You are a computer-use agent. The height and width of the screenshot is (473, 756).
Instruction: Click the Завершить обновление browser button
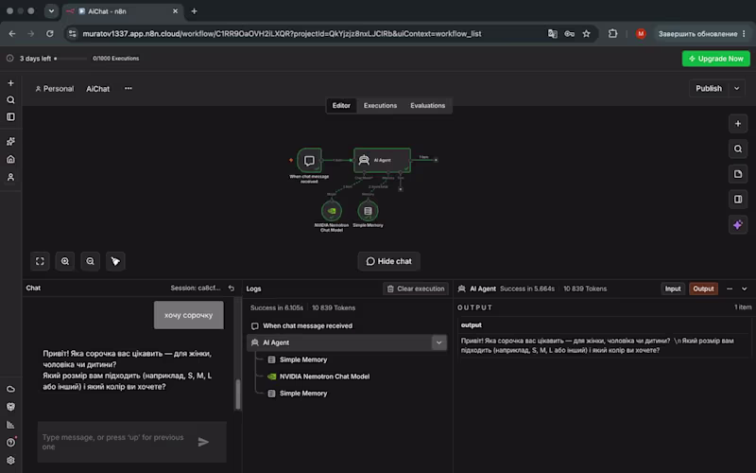coord(702,34)
